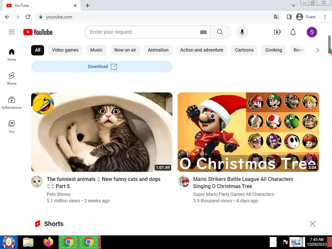Open the Chrome three-dot menu

tap(325, 17)
